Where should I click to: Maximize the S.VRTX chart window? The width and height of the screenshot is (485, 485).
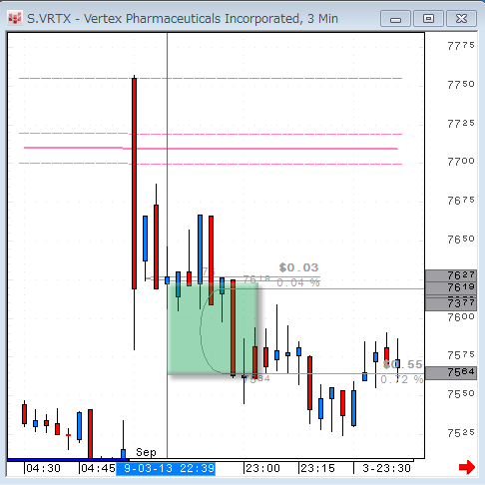click(428, 19)
